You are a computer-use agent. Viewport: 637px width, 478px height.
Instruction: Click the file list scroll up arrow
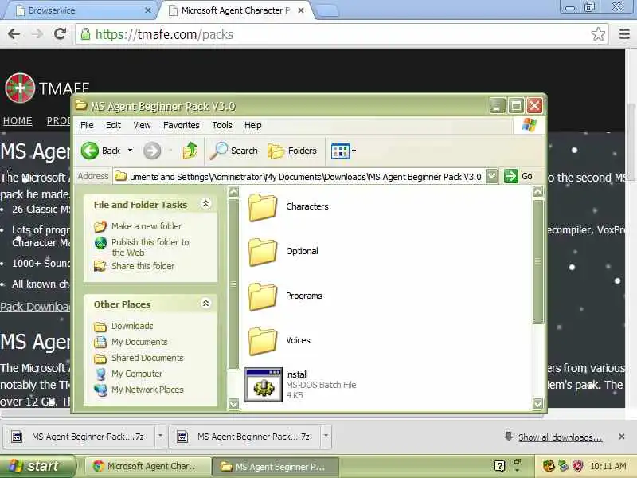coord(537,191)
